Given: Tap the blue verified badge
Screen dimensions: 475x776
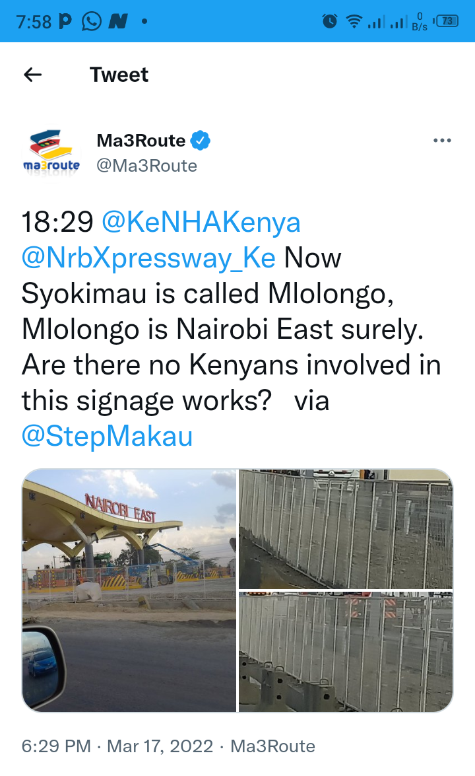Looking at the screenshot, I should [x=200, y=141].
